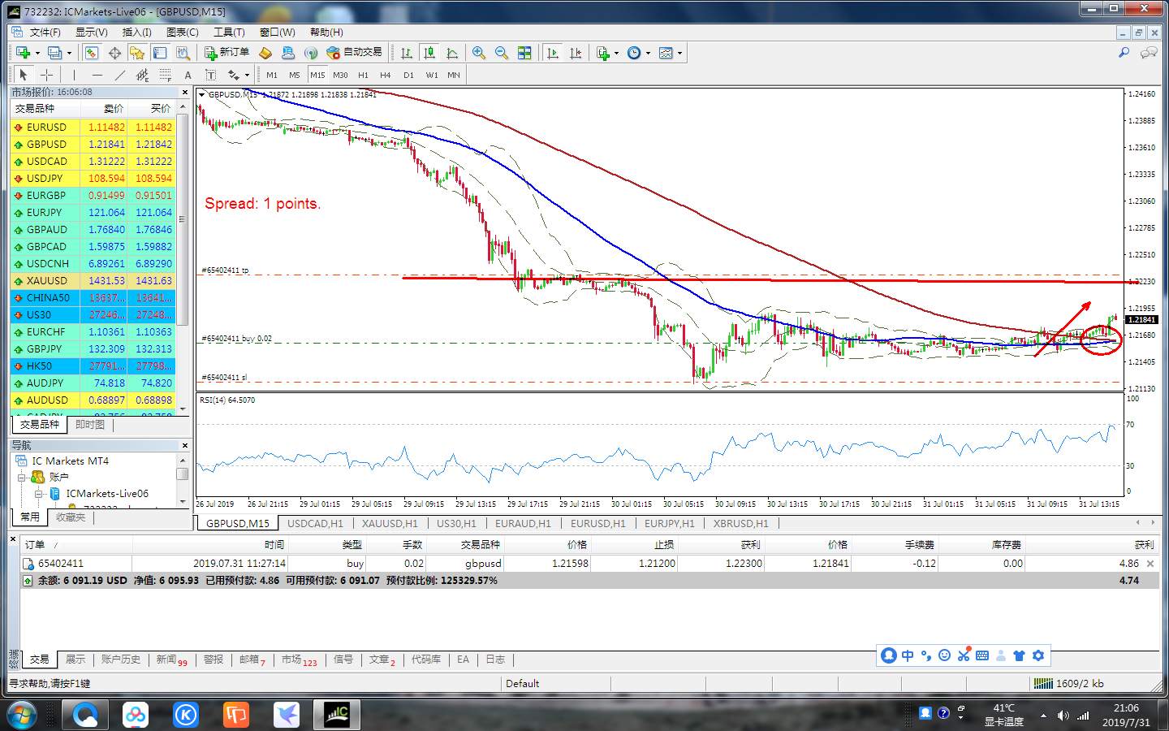
Task: Toggle the Navigator window star-folder icon
Action: [x=137, y=53]
